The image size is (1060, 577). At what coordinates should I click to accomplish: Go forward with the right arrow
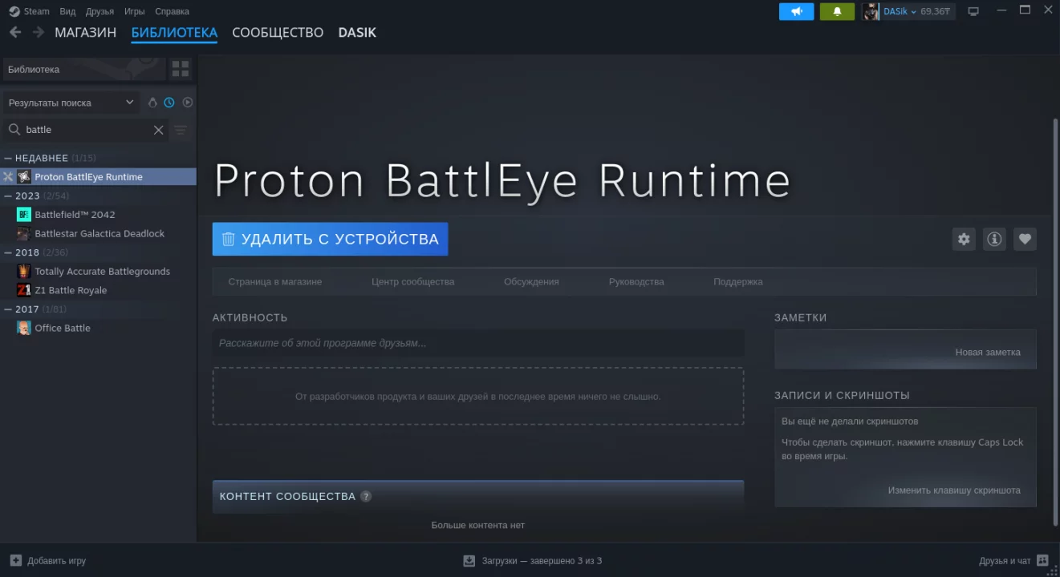click(x=39, y=32)
